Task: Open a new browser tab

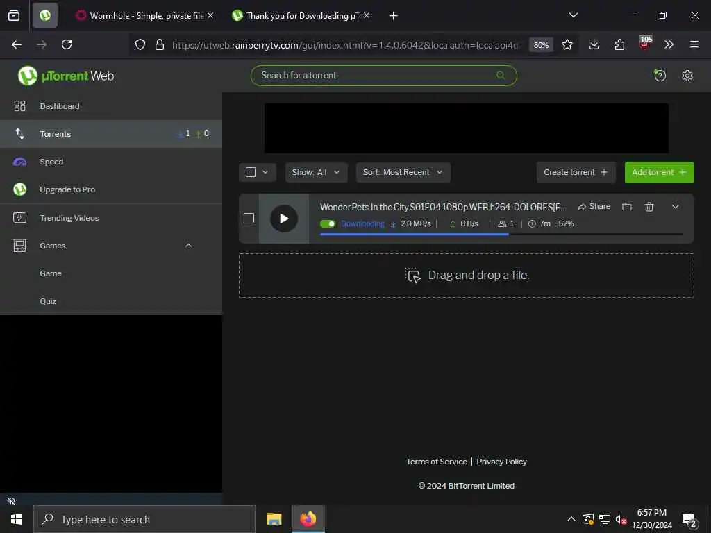Action: (393, 16)
